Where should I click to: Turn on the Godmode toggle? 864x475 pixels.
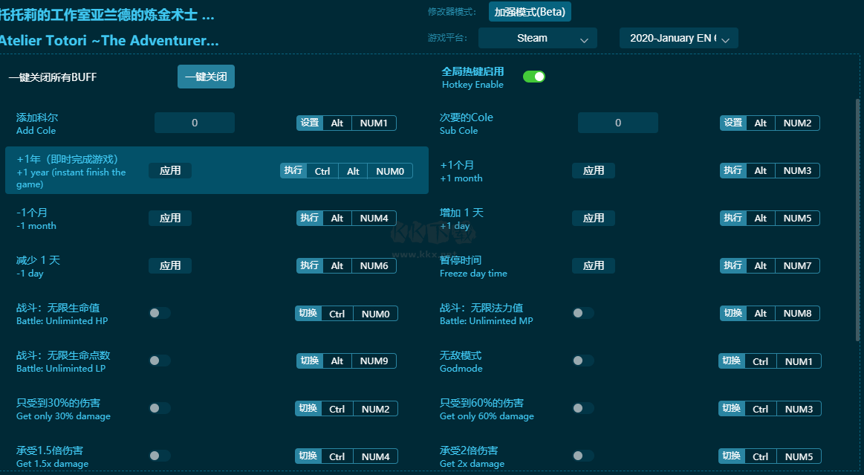tap(583, 361)
